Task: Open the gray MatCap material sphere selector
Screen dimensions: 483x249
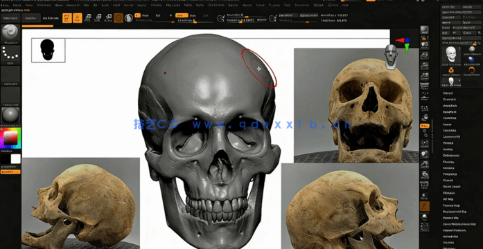Action: 10,116
